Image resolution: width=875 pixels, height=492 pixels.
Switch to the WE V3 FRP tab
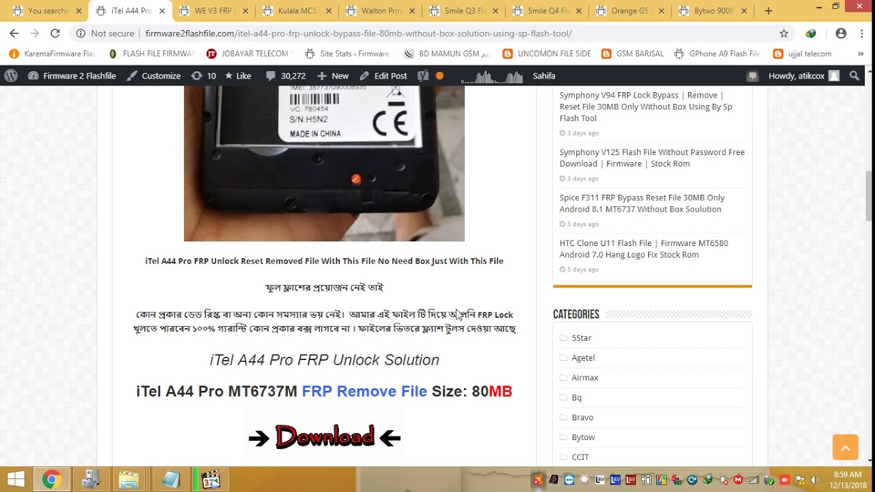[214, 11]
